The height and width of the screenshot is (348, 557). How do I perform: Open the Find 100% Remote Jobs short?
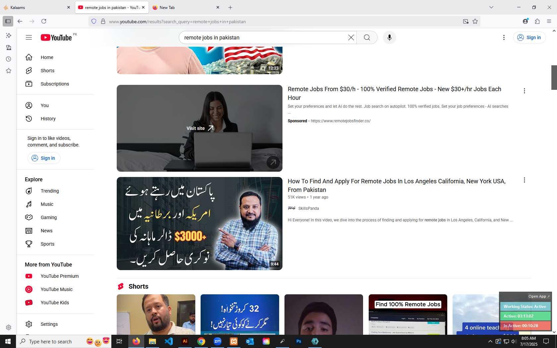(x=408, y=315)
